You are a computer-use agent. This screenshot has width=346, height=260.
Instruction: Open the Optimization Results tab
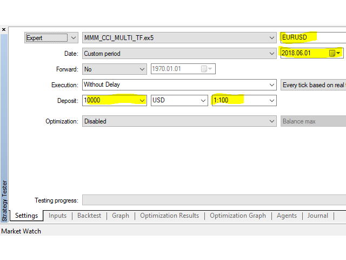point(169,216)
